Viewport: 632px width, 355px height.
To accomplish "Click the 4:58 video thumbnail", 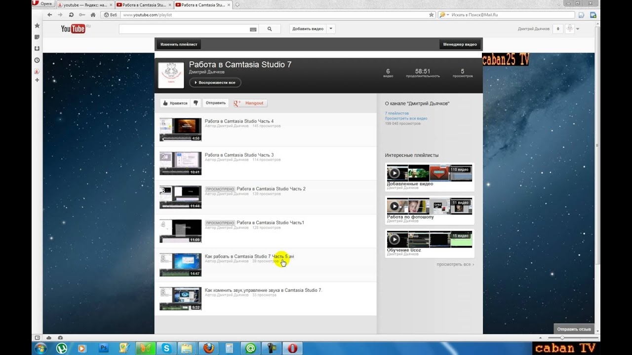I will click(180, 130).
